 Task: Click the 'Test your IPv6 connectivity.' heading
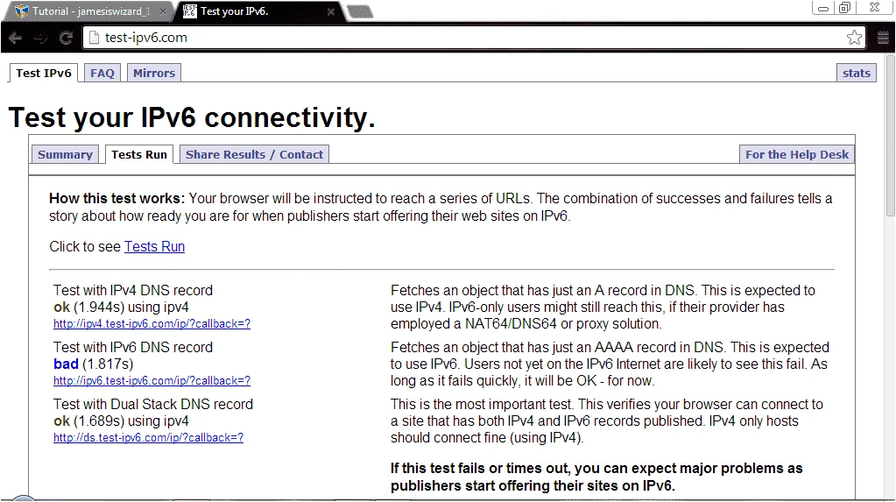point(192,117)
